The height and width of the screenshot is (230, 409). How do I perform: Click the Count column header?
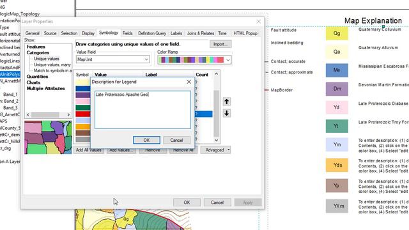tap(202, 75)
